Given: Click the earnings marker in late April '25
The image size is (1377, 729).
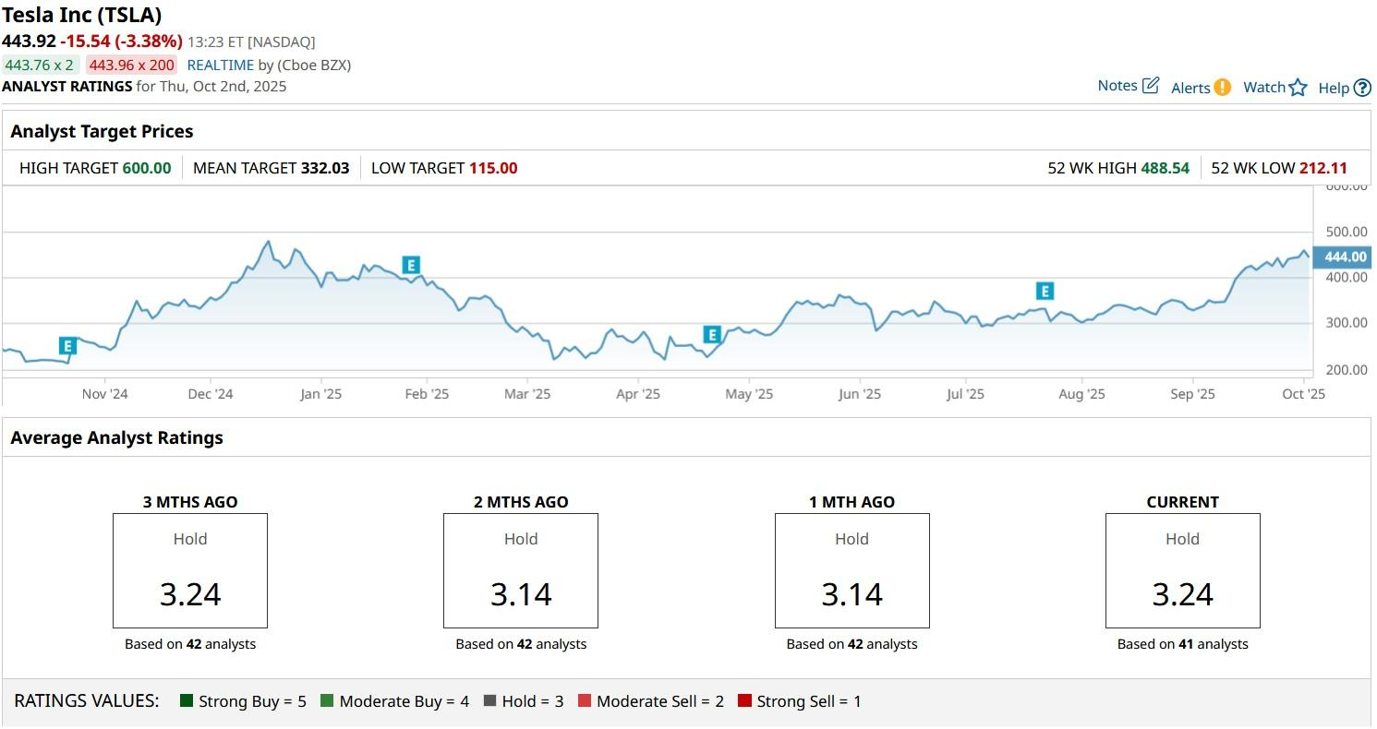Looking at the screenshot, I should click(x=711, y=335).
